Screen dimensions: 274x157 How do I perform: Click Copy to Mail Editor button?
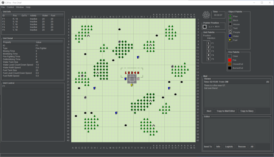pos(226,111)
